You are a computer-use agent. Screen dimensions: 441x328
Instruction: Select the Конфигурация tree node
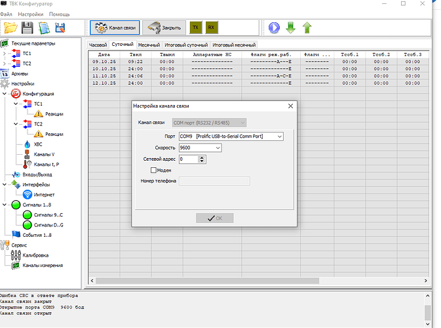[x=38, y=94]
